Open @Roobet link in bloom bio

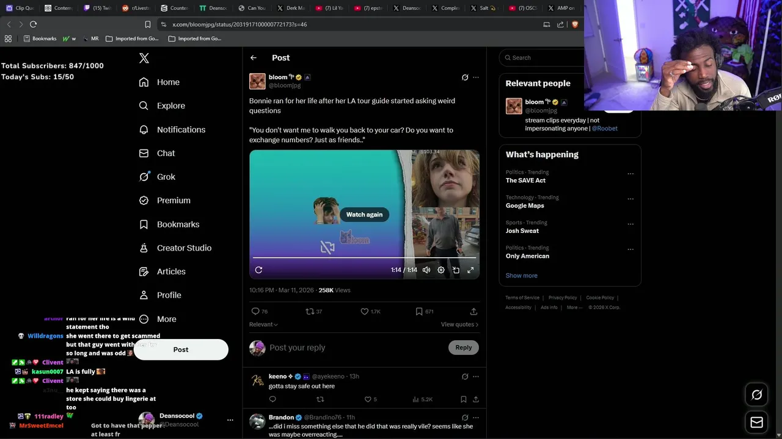click(x=605, y=129)
